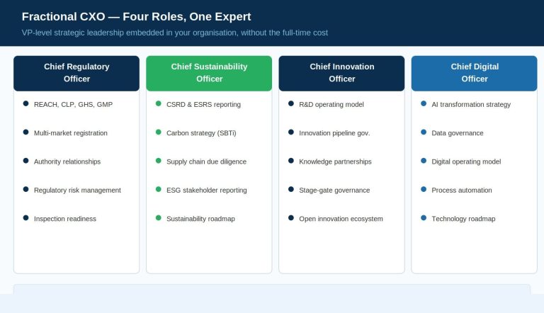Click the bullet beside Inspection readiness
The image size is (544, 313).
coord(25,218)
